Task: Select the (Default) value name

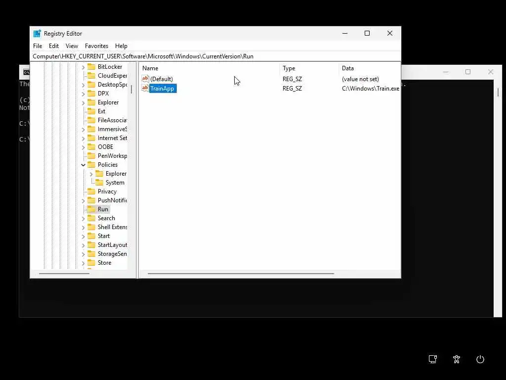Action: pyautogui.click(x=162, y=79)
